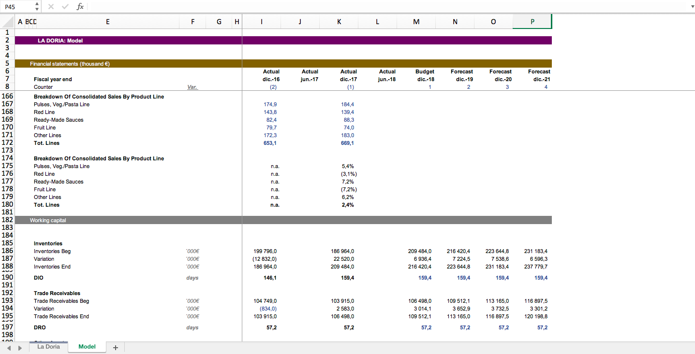The height and width of the screenshot is (354, 695).
Task: Select column M header
Action: click(x=416, y=21)
